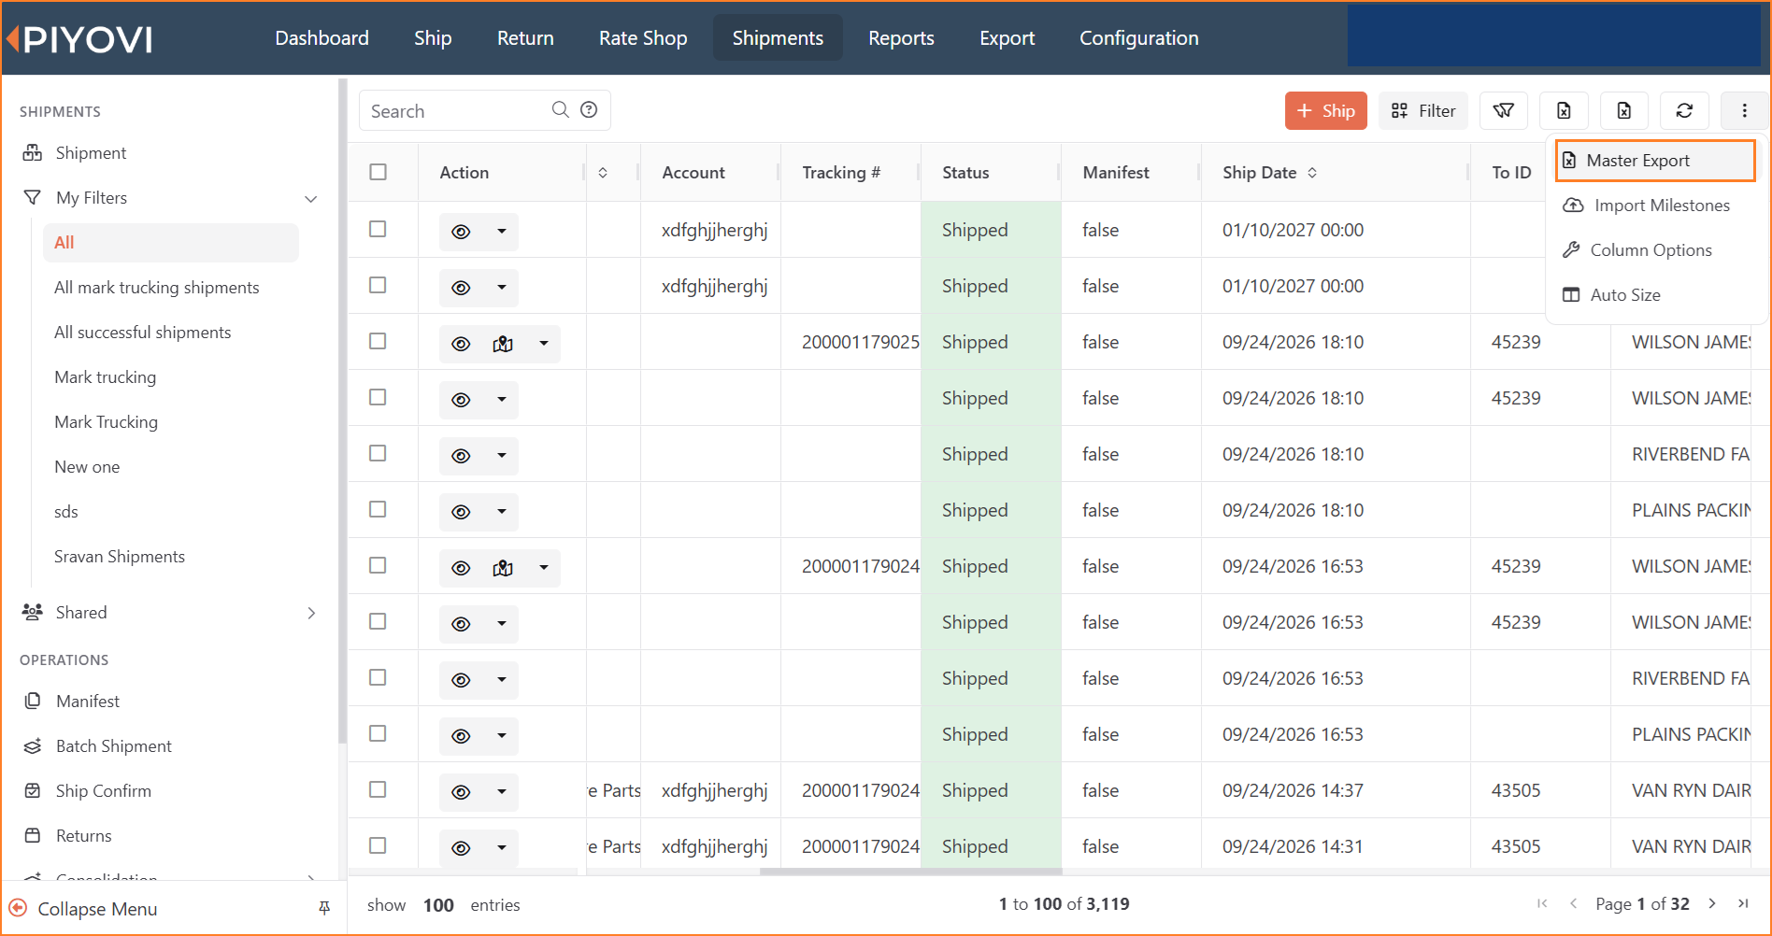Sort by the Ship Date column arrows
The image size is (1772, 936).
click(x=1312, y=173)
